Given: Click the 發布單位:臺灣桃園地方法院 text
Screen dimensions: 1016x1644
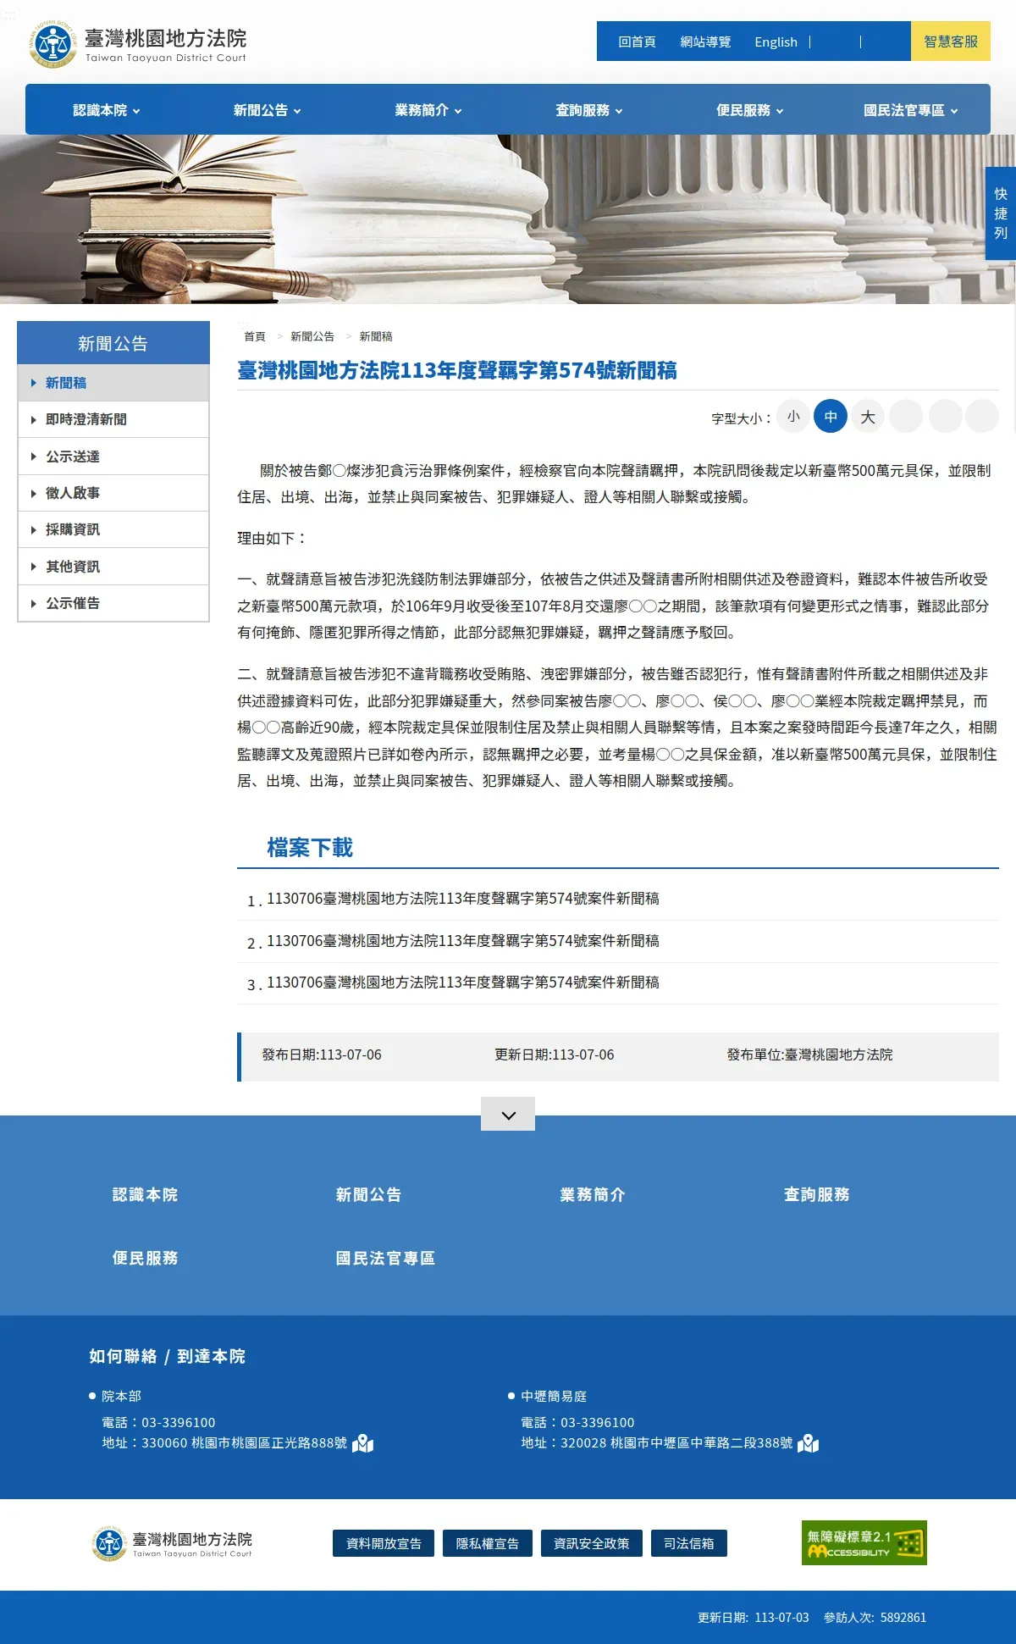Looking at the screenshot, I should [809, 1054].
